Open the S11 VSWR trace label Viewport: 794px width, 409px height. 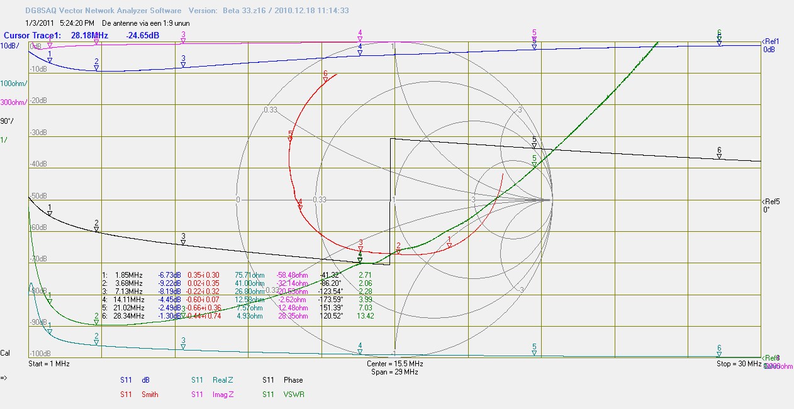282,395
